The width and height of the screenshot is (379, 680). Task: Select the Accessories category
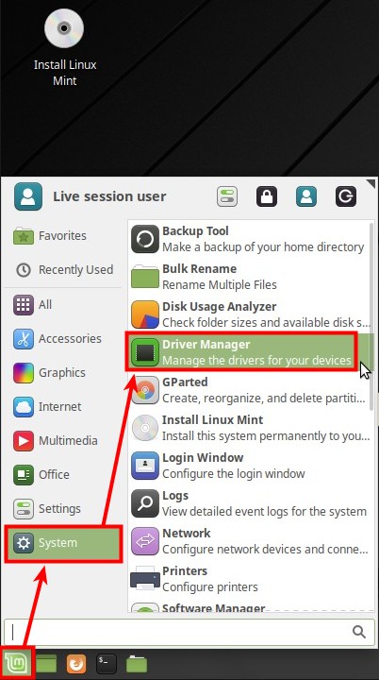pos(63,339)
